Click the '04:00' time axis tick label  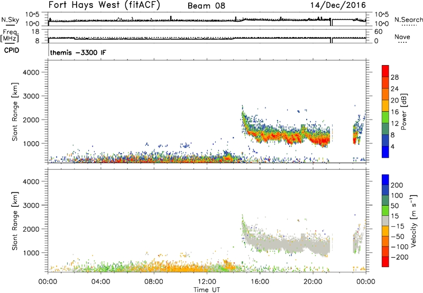[100, 282]
